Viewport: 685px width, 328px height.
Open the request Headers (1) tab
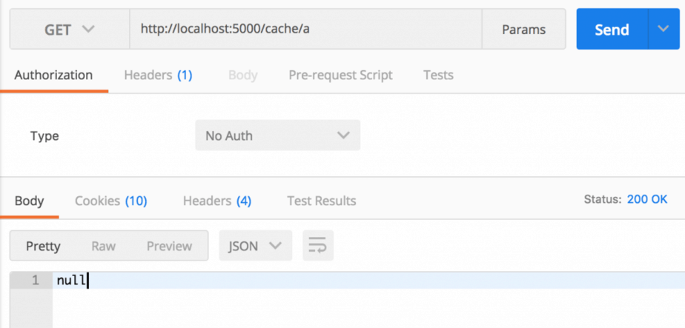pyautogui.click(x=158, y=75)
